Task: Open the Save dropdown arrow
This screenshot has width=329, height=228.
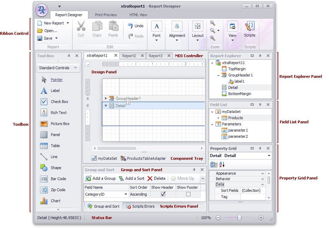Action: (x=56, y=38)
